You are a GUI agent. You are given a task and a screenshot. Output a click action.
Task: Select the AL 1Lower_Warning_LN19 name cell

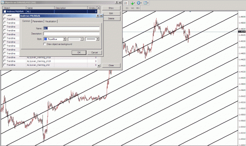[x=40, y=61]
